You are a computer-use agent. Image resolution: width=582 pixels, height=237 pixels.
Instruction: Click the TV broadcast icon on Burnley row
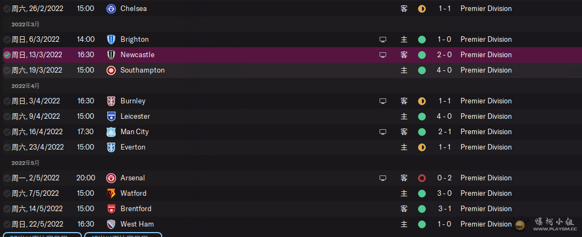coord(383,101)
